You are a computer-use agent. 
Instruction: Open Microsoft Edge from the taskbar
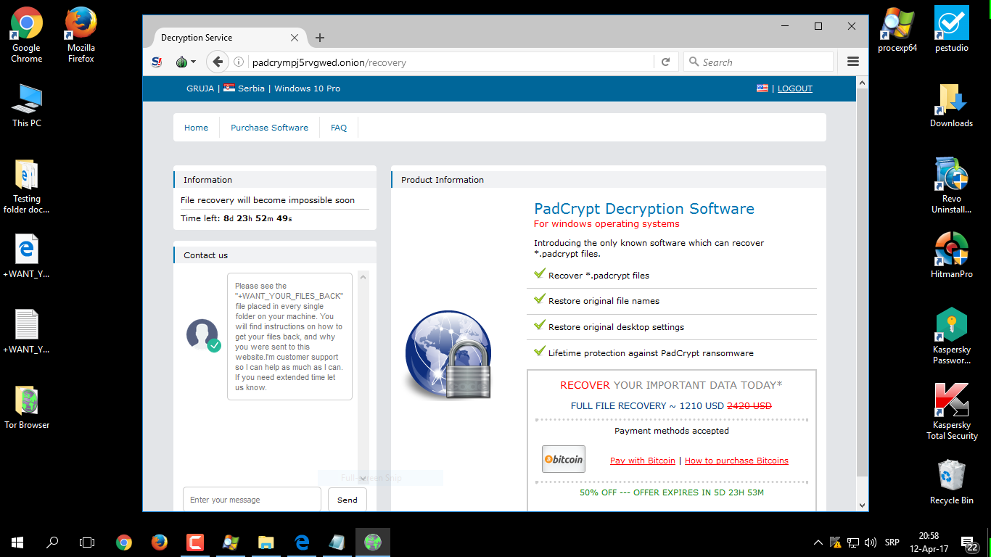coord(302,542)
